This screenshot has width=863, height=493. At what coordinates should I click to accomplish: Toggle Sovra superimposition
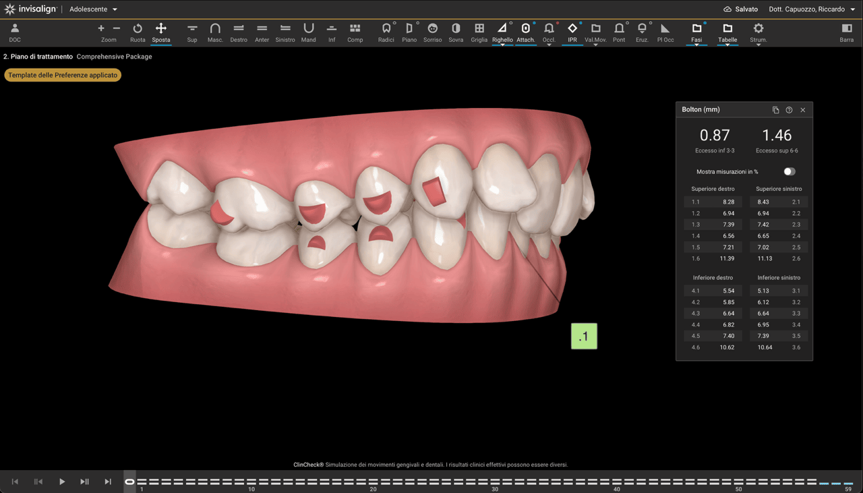[x=456, y=32]
